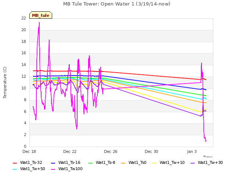Click the Wat1_Tw100 legend label
This screenshot has width=235, height=176.
[70, 169]
